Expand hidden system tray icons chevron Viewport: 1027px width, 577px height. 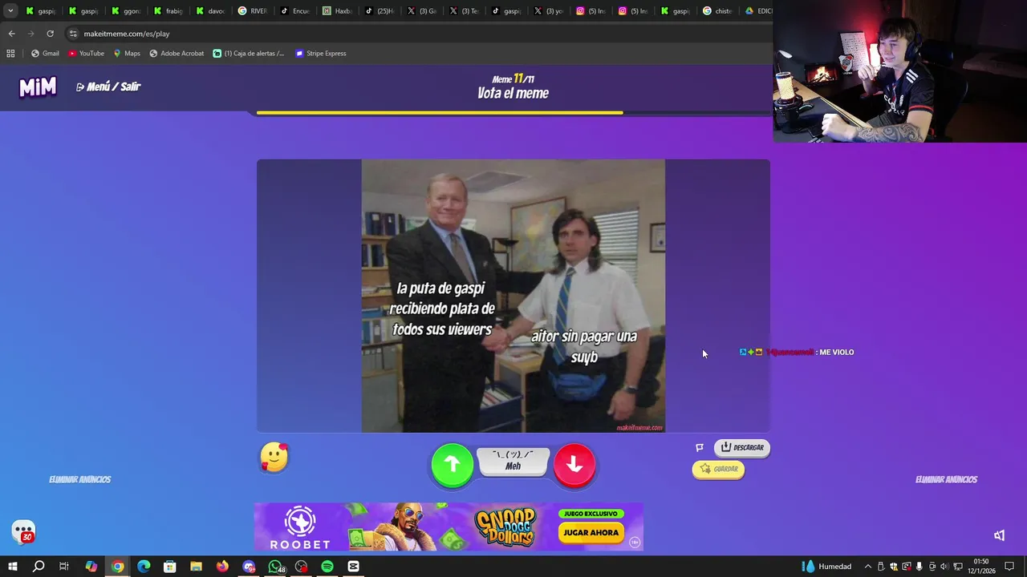[x=867, y=567]
